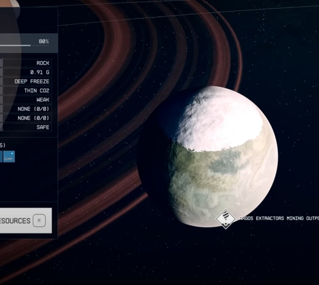Click the SAFE water value
Viewport: 319px width, 285px height.
click(x=43, y=127)
